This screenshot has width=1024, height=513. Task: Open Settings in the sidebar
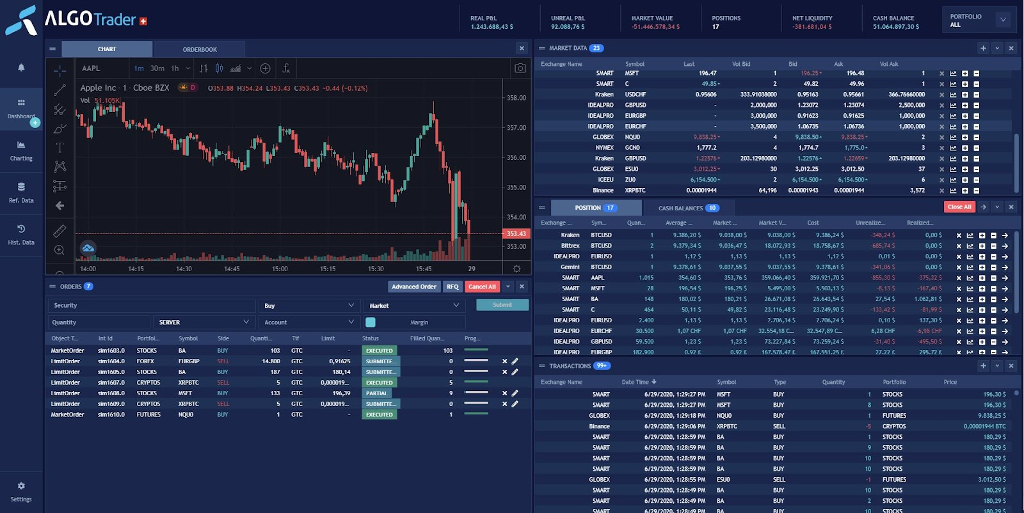21,492
